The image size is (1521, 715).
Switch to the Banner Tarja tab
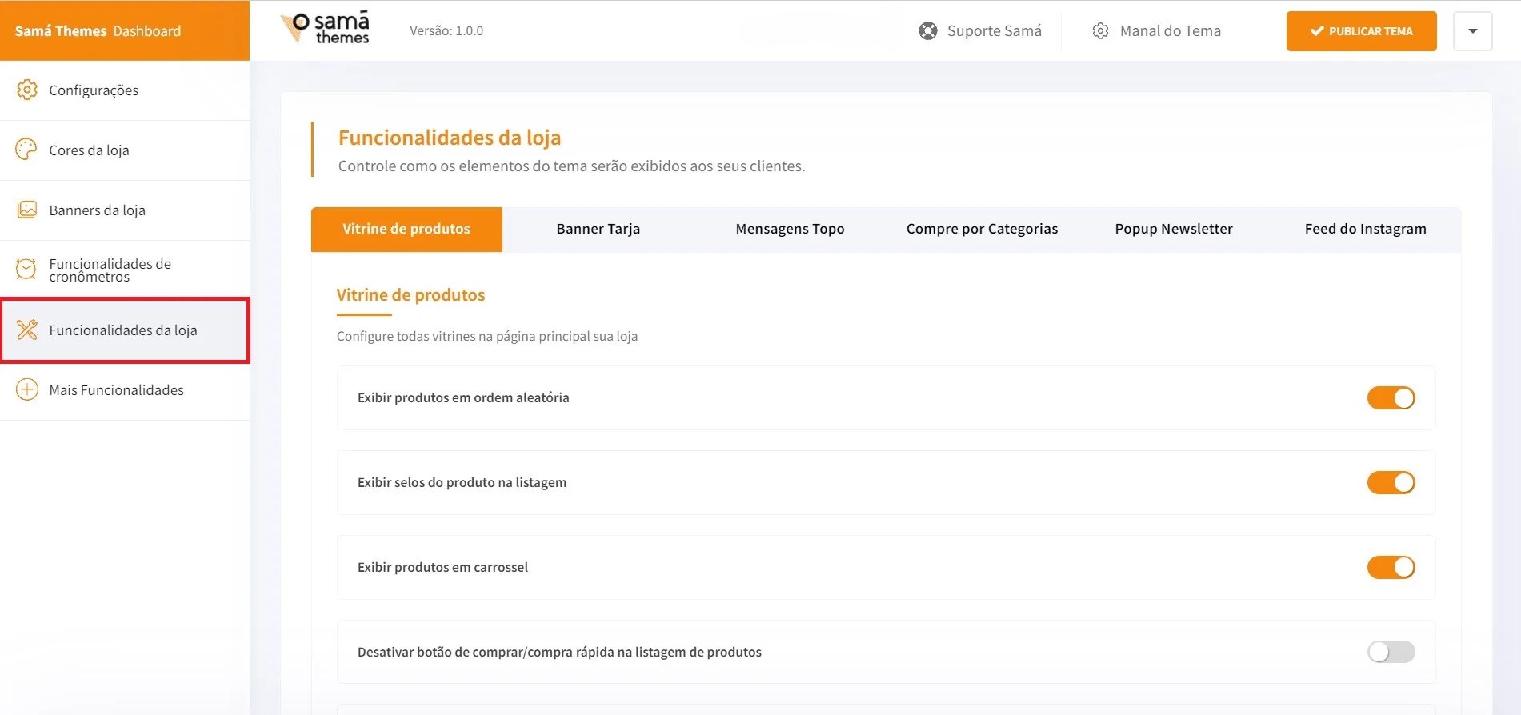598,229
